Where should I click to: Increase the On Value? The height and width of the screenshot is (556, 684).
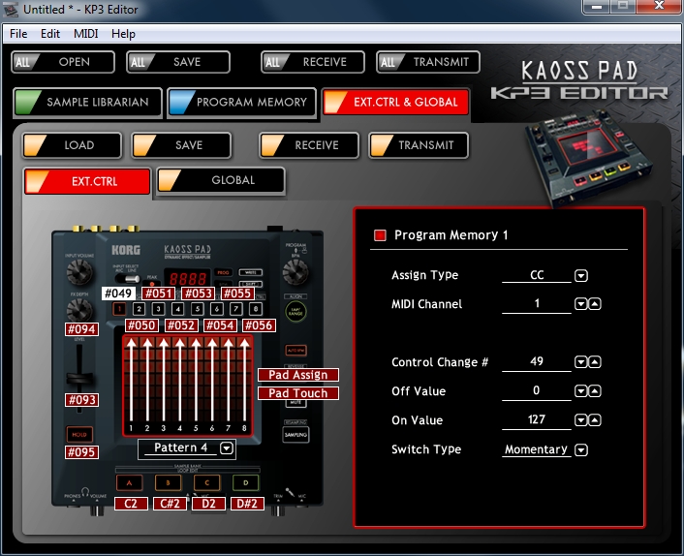(x=595, y=420)
